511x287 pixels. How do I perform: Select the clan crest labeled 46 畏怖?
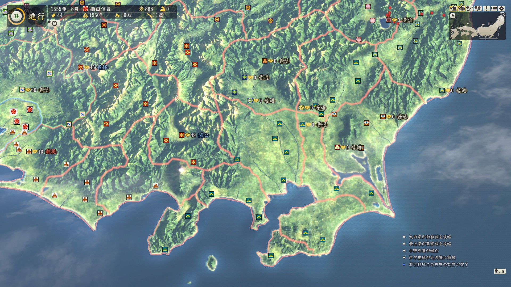81,67
